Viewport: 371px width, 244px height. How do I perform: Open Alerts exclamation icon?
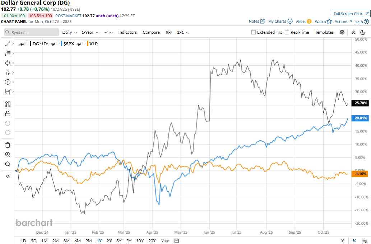[309, 22]
